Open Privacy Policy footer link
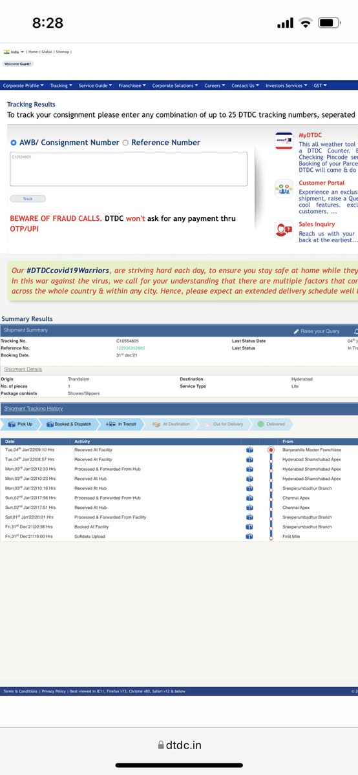The image size is (358, 775). pyautogui.click(x=54, y=691)
